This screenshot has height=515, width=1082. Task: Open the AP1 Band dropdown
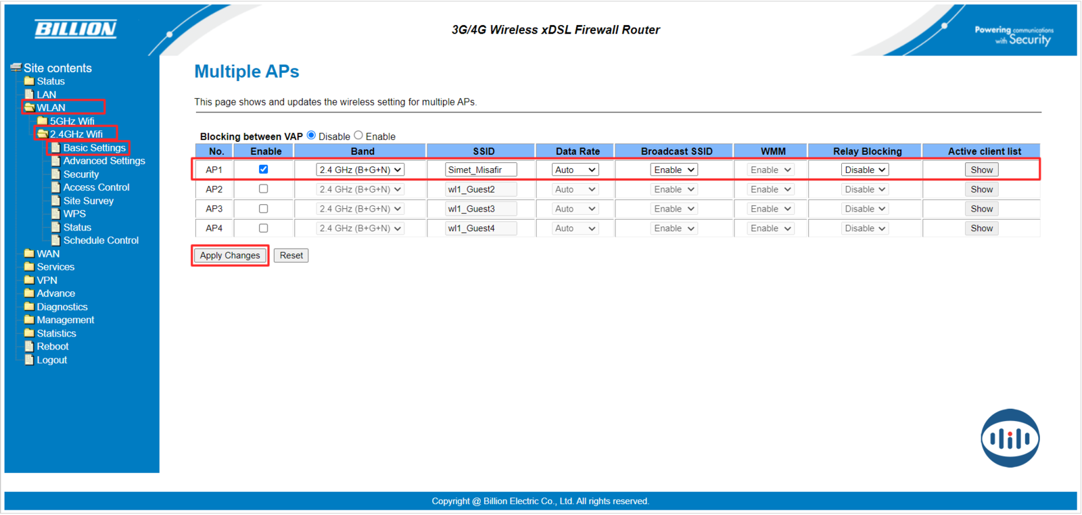[x=360, y=170]
